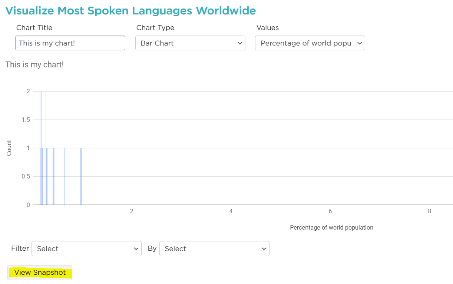Click the Percentage of world population x-axis label
The height and width of the screenshot is (284, 453).
pos(331,227)
